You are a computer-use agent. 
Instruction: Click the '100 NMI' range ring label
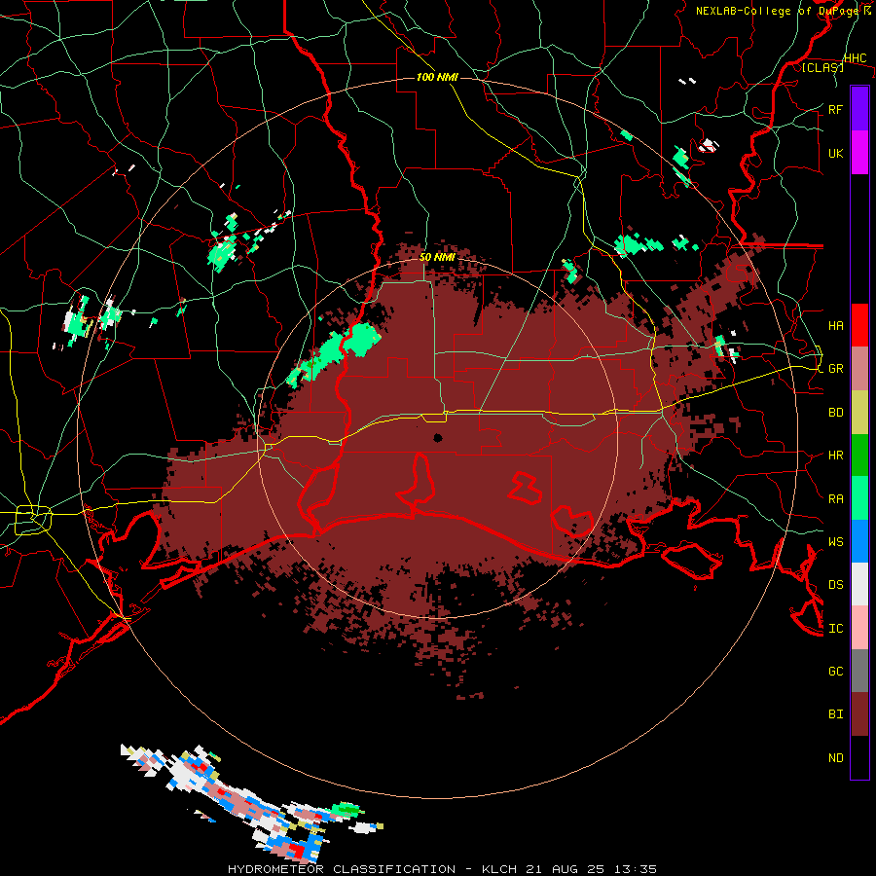coord(437,77)
